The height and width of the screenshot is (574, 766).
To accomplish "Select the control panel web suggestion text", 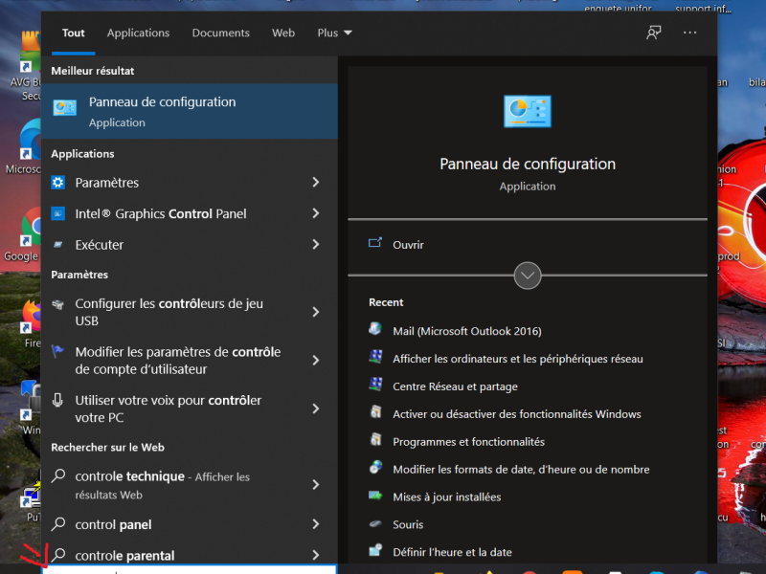I will pos(113,524).
